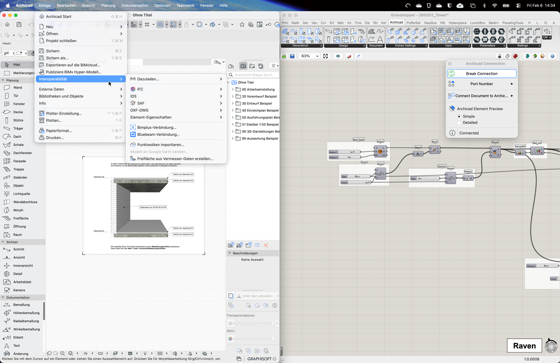Select the Bemaßung dimension tool
This screenshot has width=560, height=363.
coord(21,305)
